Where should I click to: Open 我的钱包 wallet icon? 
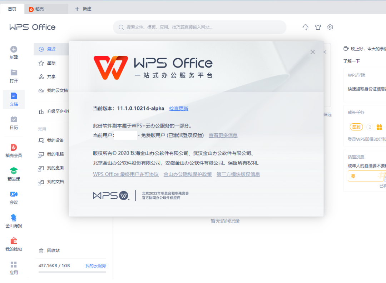pos(14,241)
